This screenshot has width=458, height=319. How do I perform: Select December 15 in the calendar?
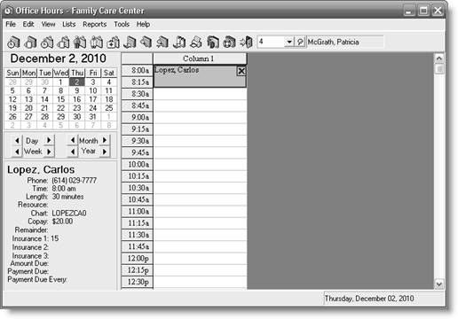60,99
